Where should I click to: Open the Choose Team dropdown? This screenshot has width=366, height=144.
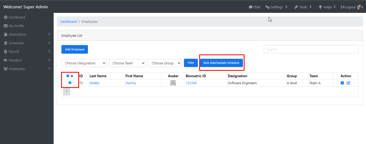tap(127, 63)
